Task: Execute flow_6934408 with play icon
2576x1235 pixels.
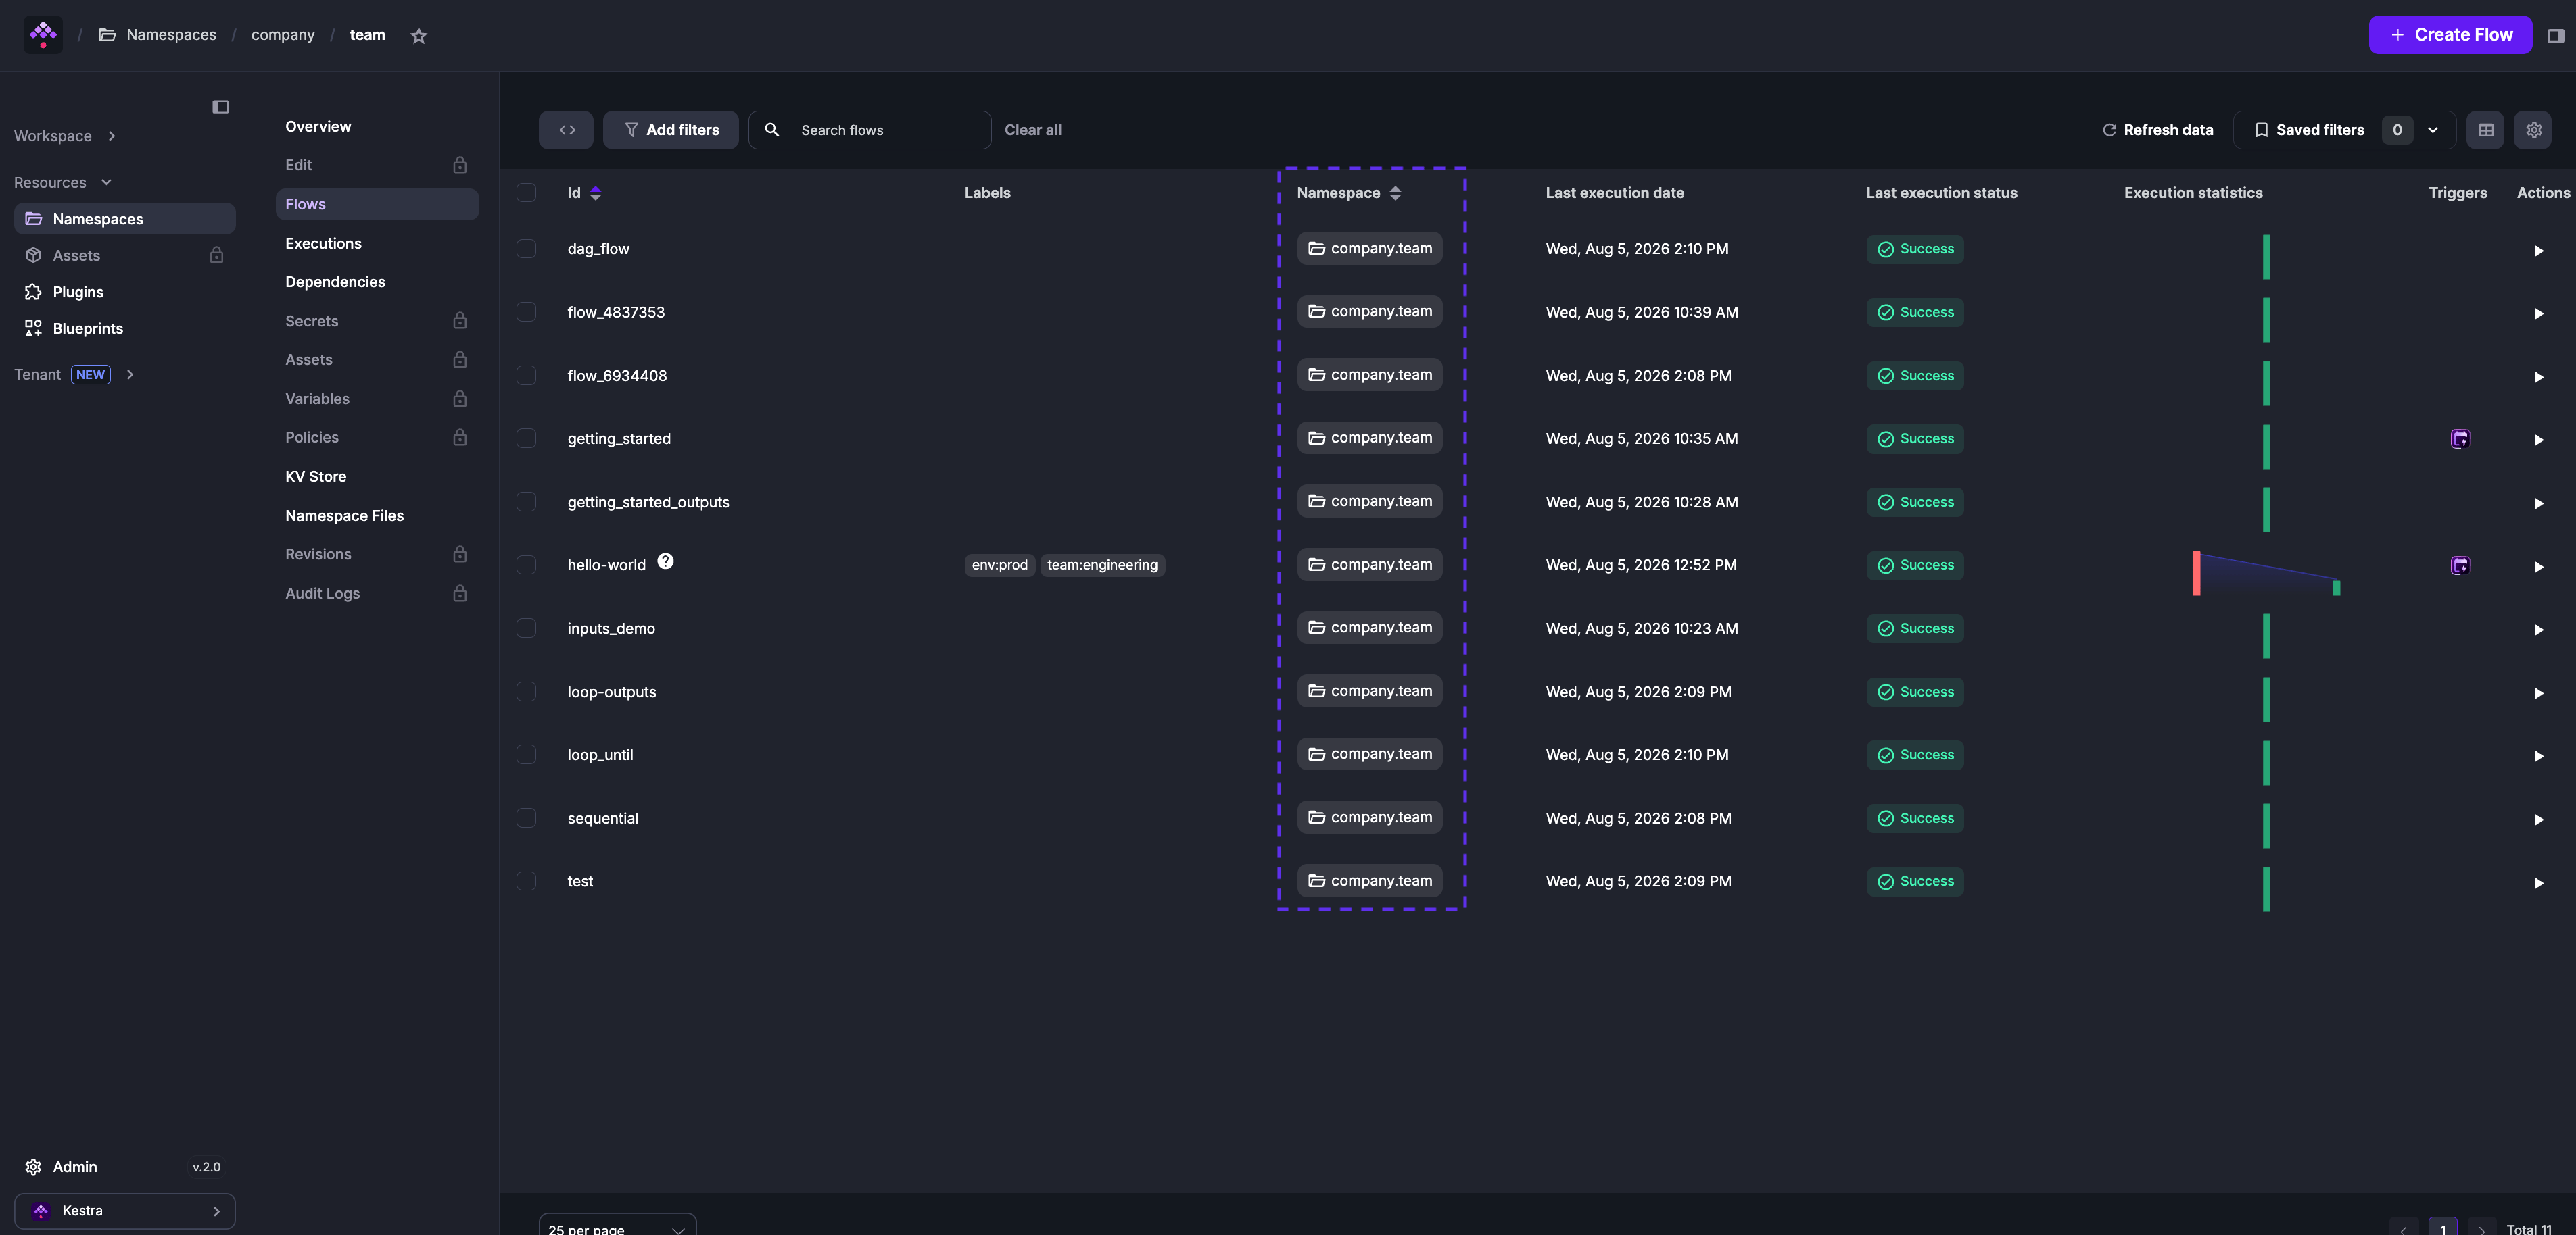Action: pos(2538,377)
